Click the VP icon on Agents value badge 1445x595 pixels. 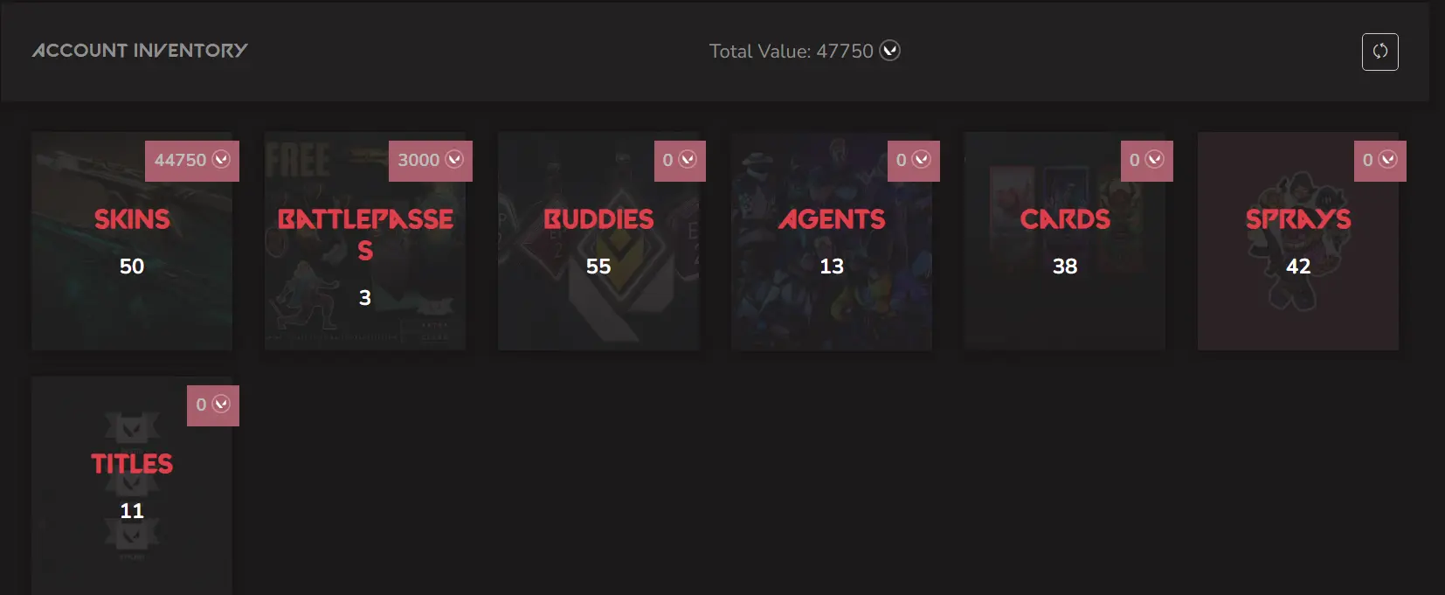(922, 160)
